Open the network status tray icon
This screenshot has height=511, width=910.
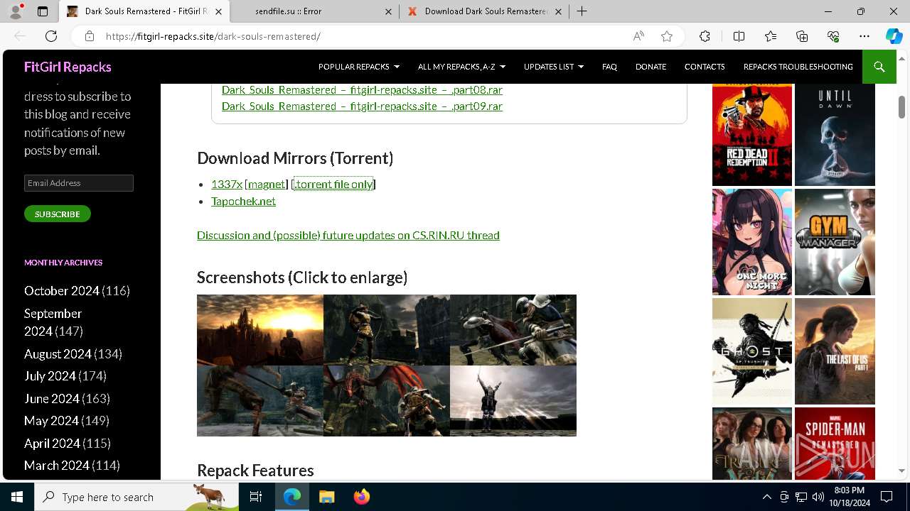pyautogui.click(x=801, y=497)
